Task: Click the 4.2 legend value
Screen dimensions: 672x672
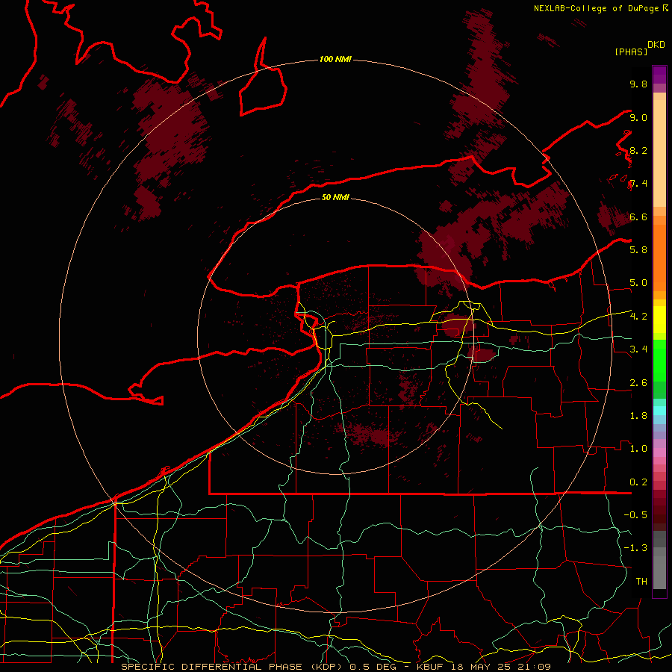Action: click(x=638, y=316)
